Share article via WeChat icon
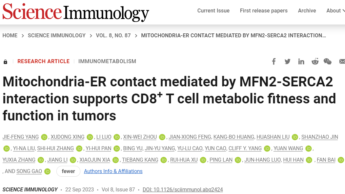 point(327,62)
